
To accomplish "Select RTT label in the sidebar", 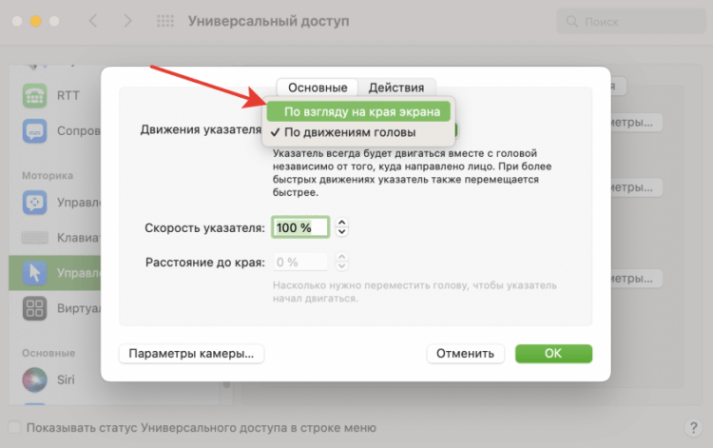I will click(x=68, y=95).
